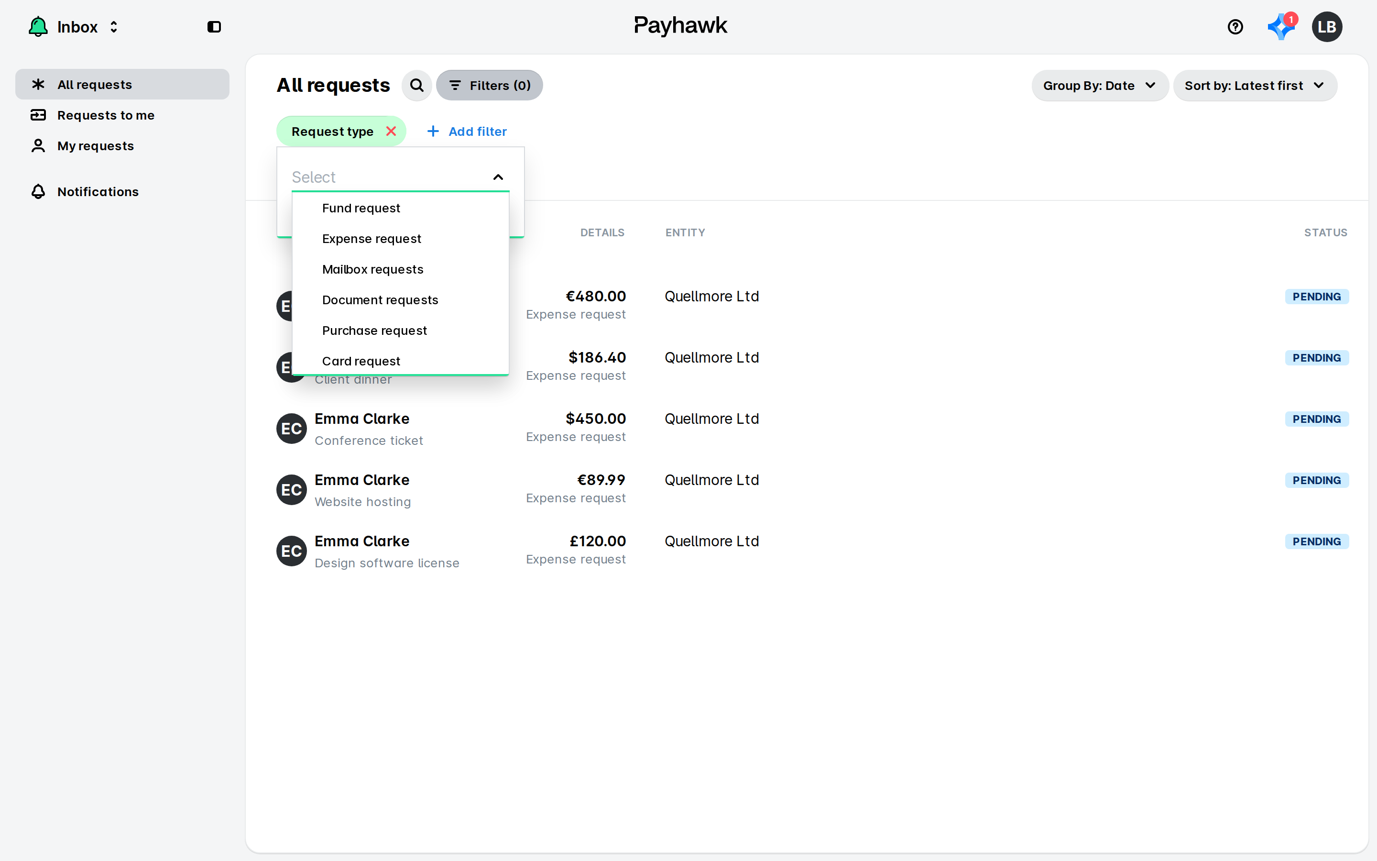Click the search magnifier icon

point(416,86)
